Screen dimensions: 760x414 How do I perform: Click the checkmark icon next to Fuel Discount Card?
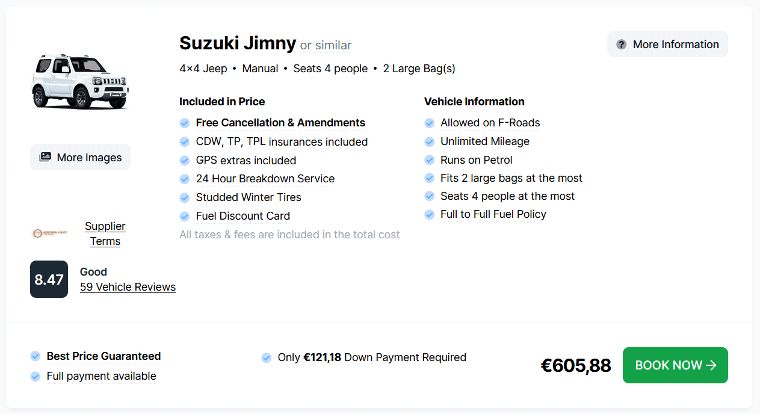coord(185,216)
